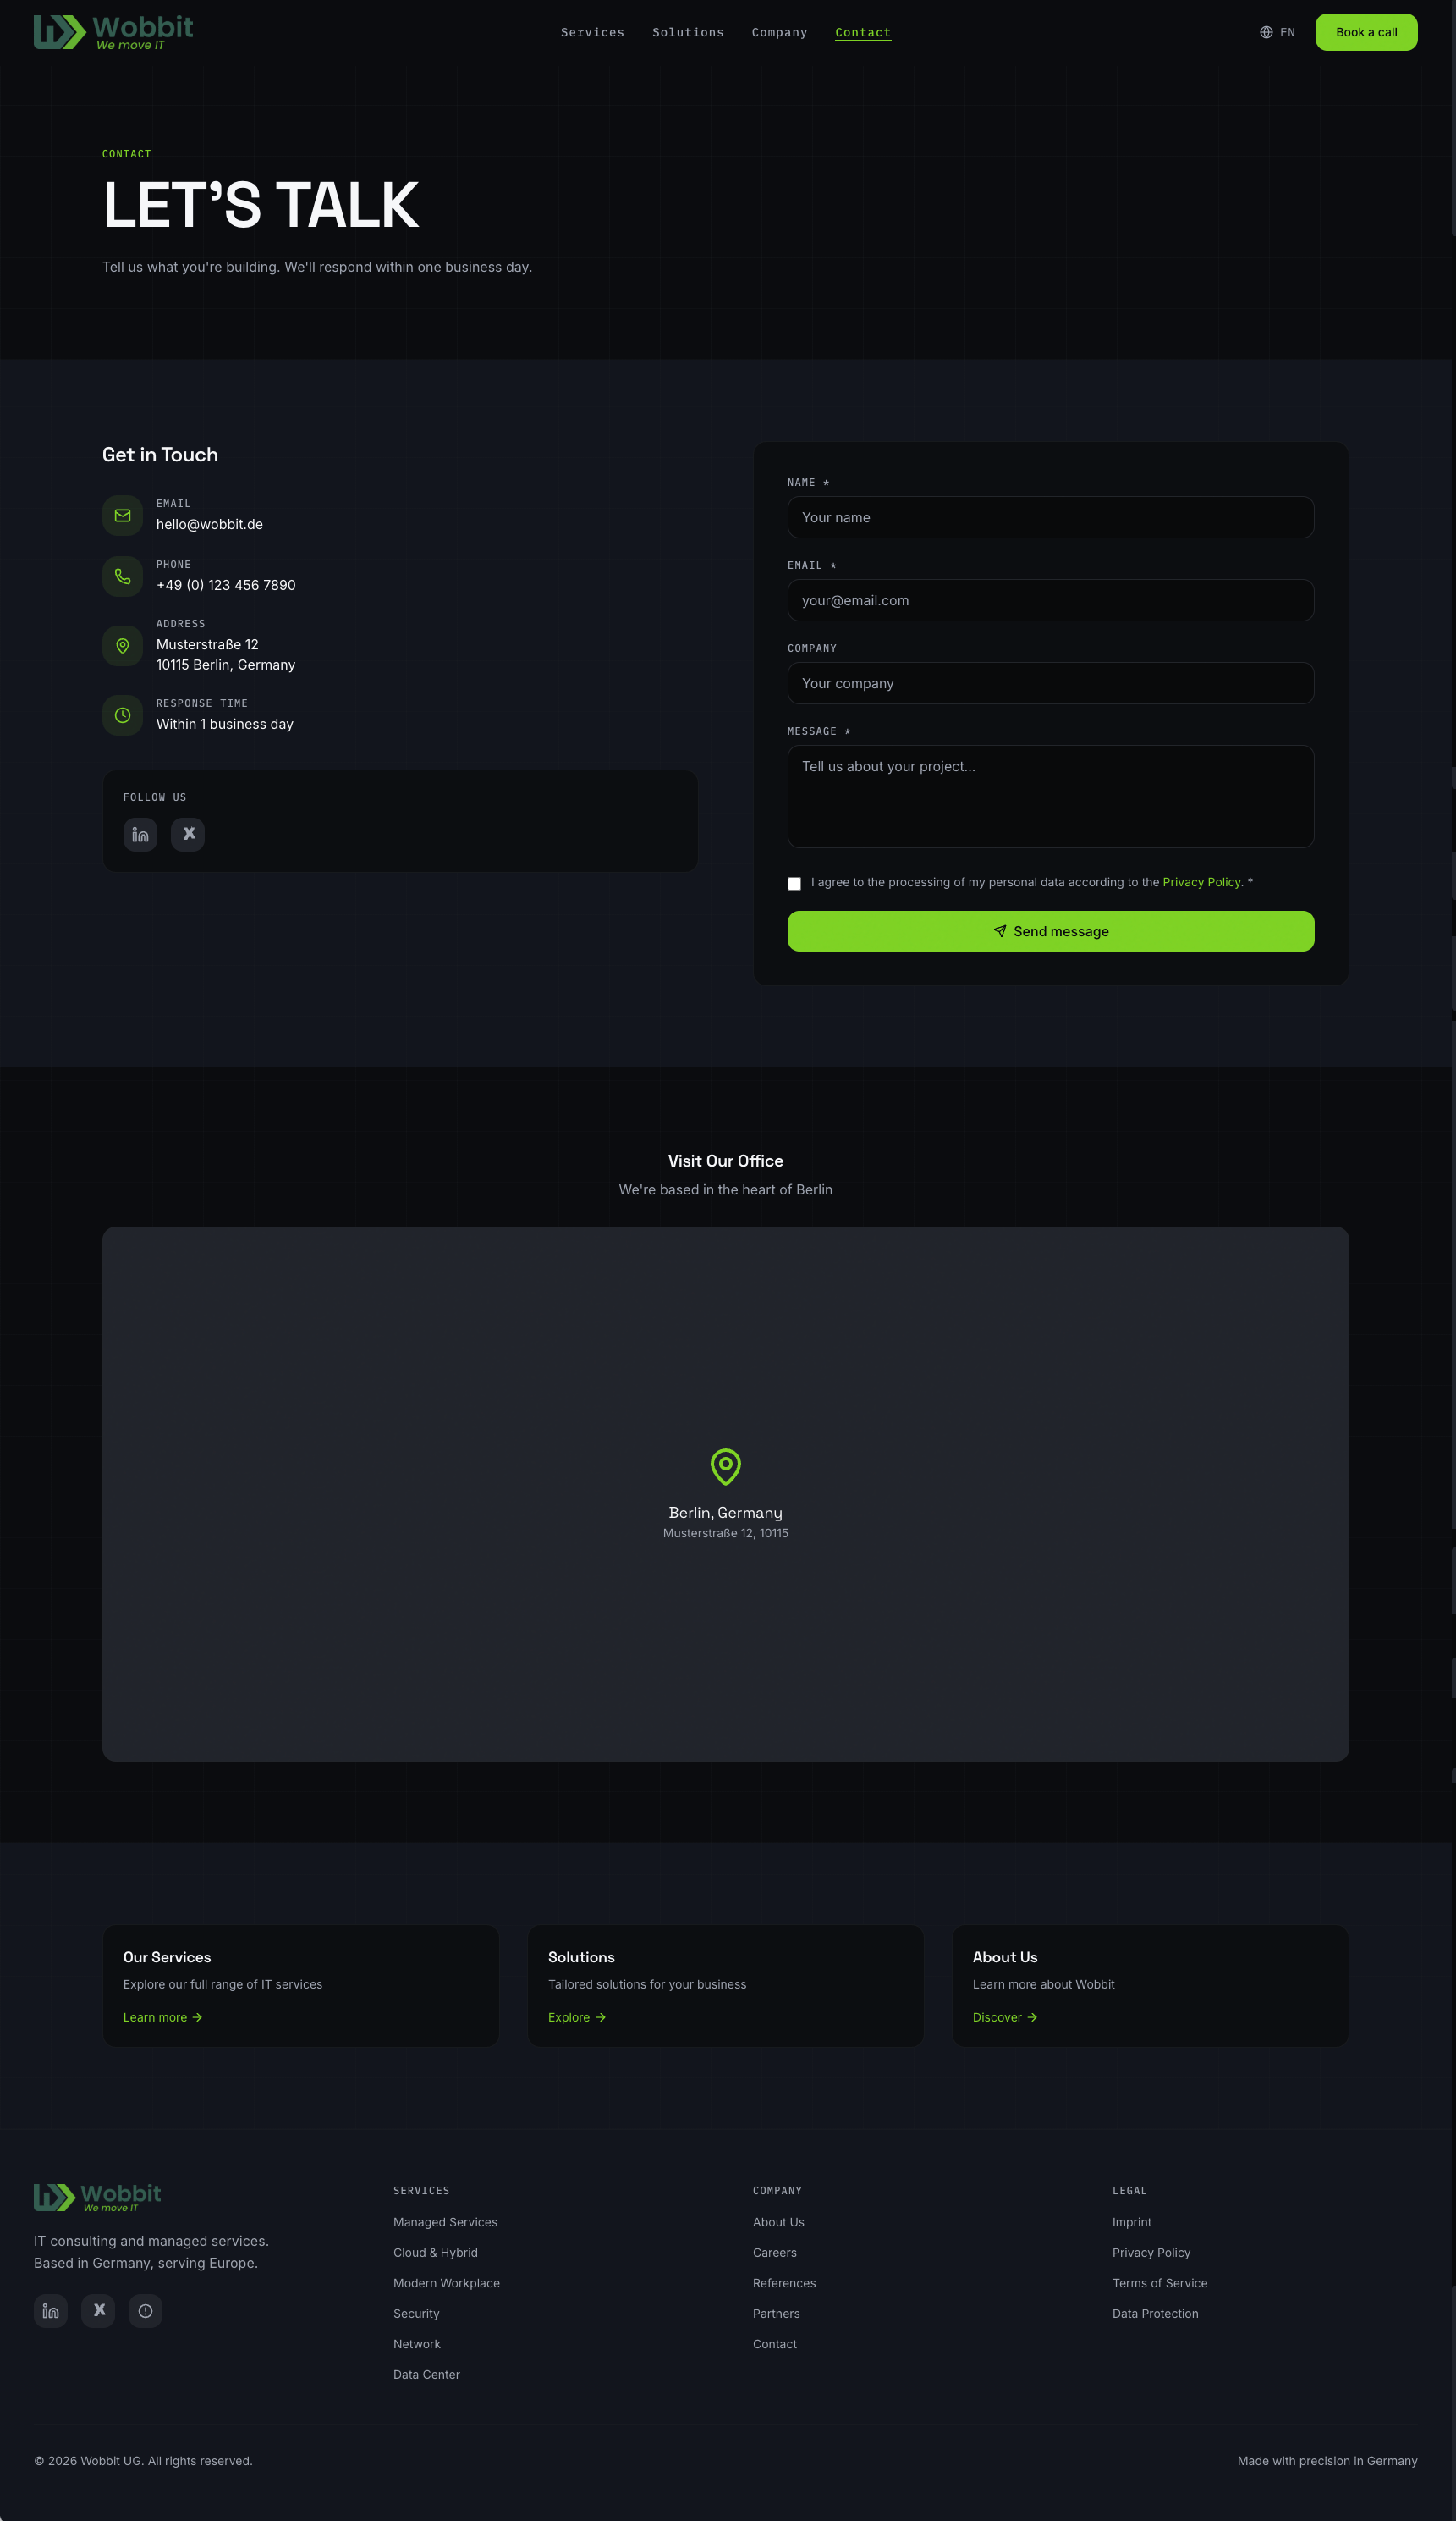
Task: Click the Wobbit logo in the header
Action: pos(112,31)
